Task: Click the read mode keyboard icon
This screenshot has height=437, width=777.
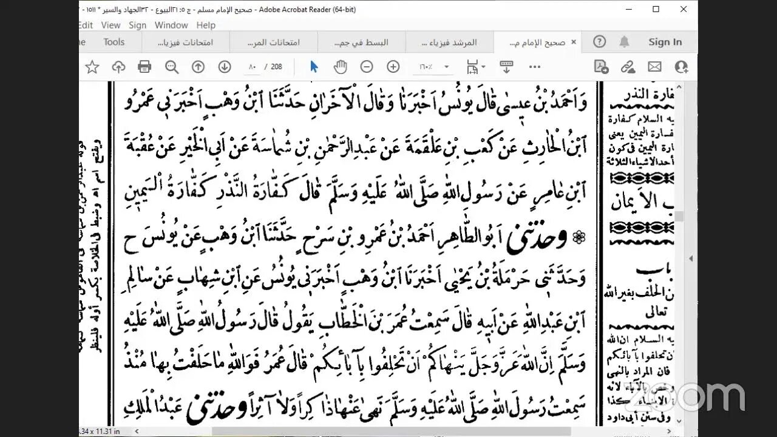Action: tap(506, 67)
